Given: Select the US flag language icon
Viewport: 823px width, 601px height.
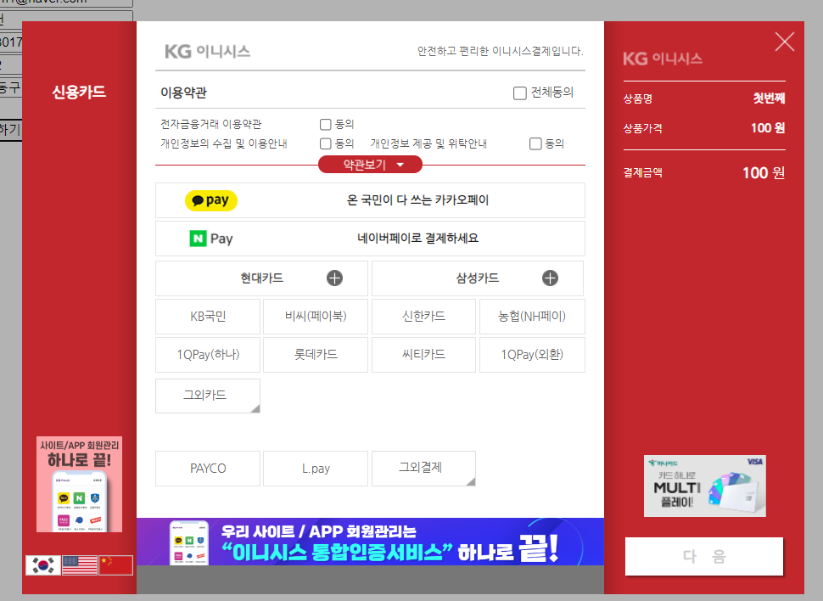Looking at the screenshot, I should pos(79,565).
